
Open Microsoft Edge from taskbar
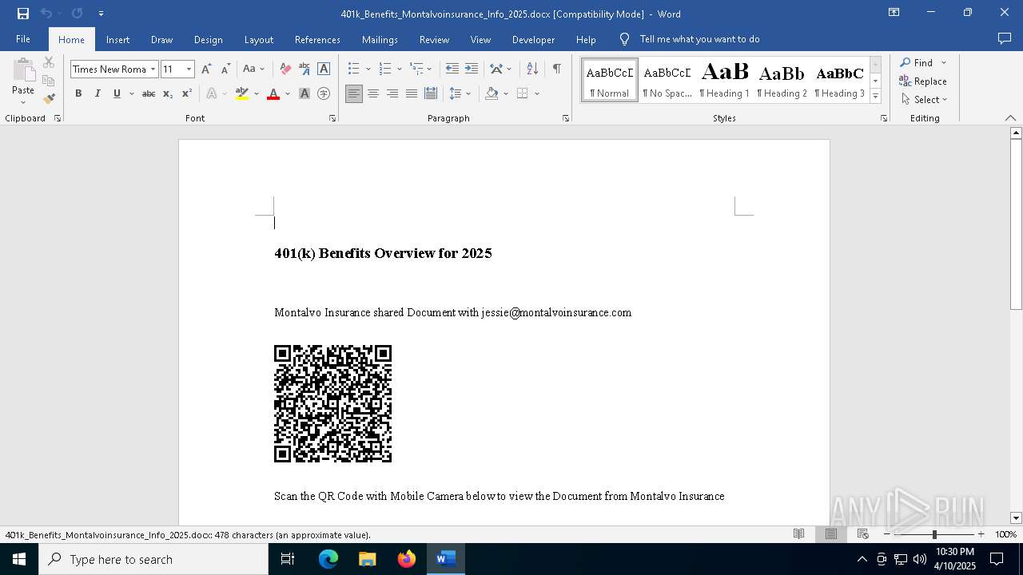328,559
